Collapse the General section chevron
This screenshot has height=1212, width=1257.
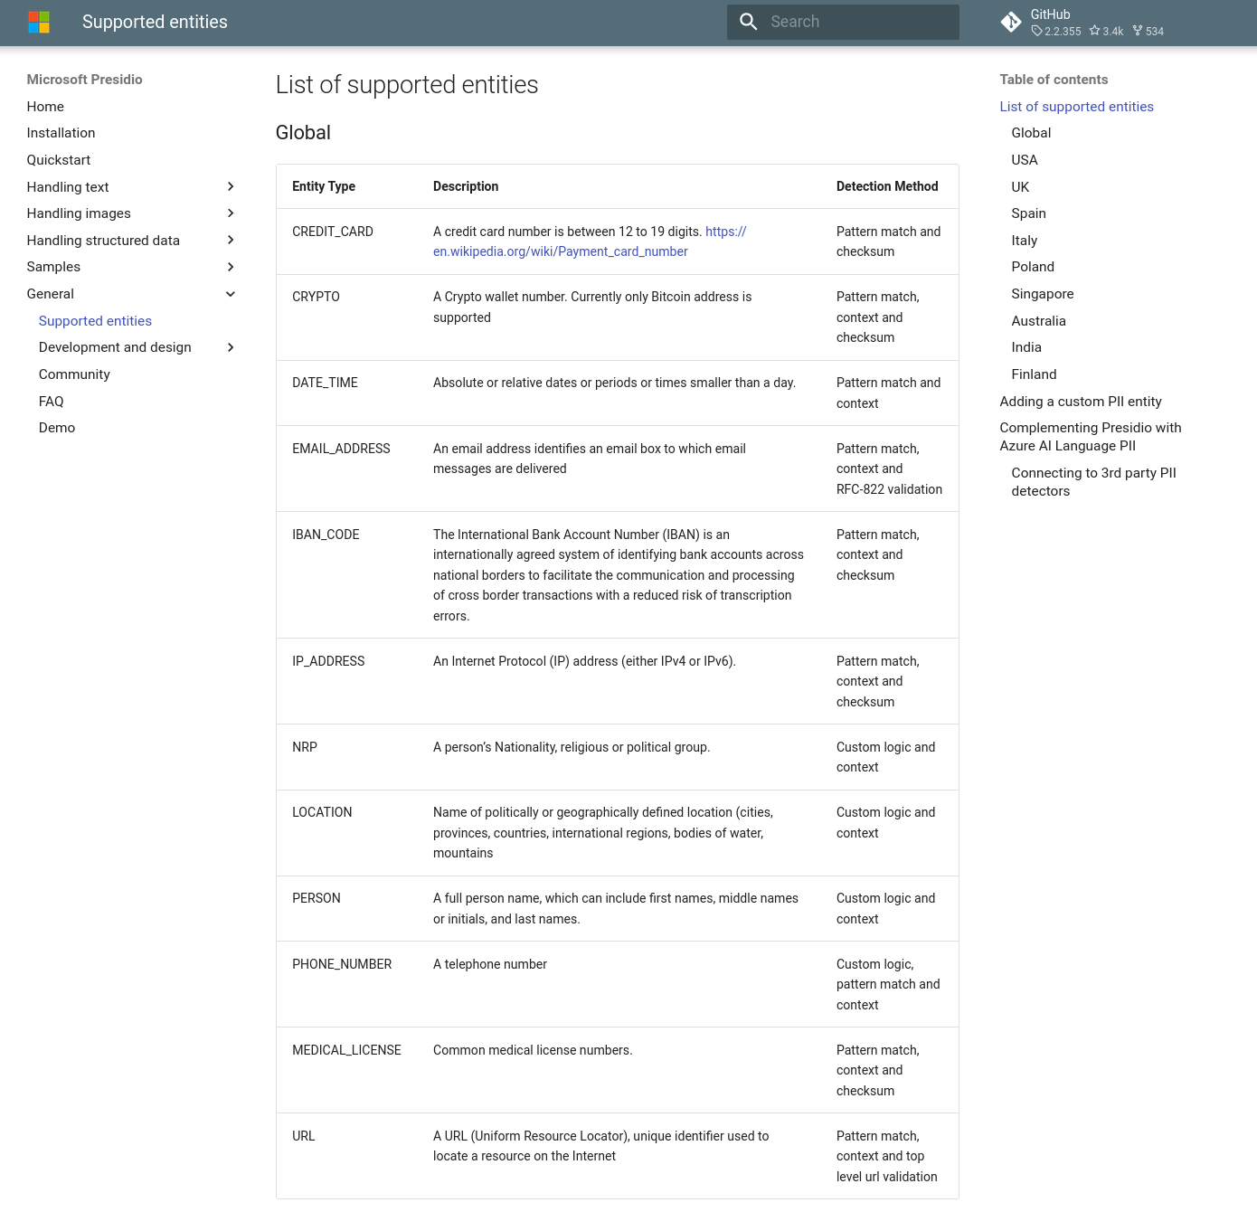pyautogui.click(x=231, y=294)
